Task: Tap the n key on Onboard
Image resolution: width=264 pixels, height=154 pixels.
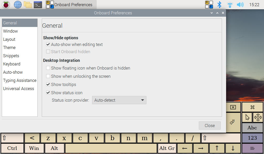Action: click(x=128, y=138)
